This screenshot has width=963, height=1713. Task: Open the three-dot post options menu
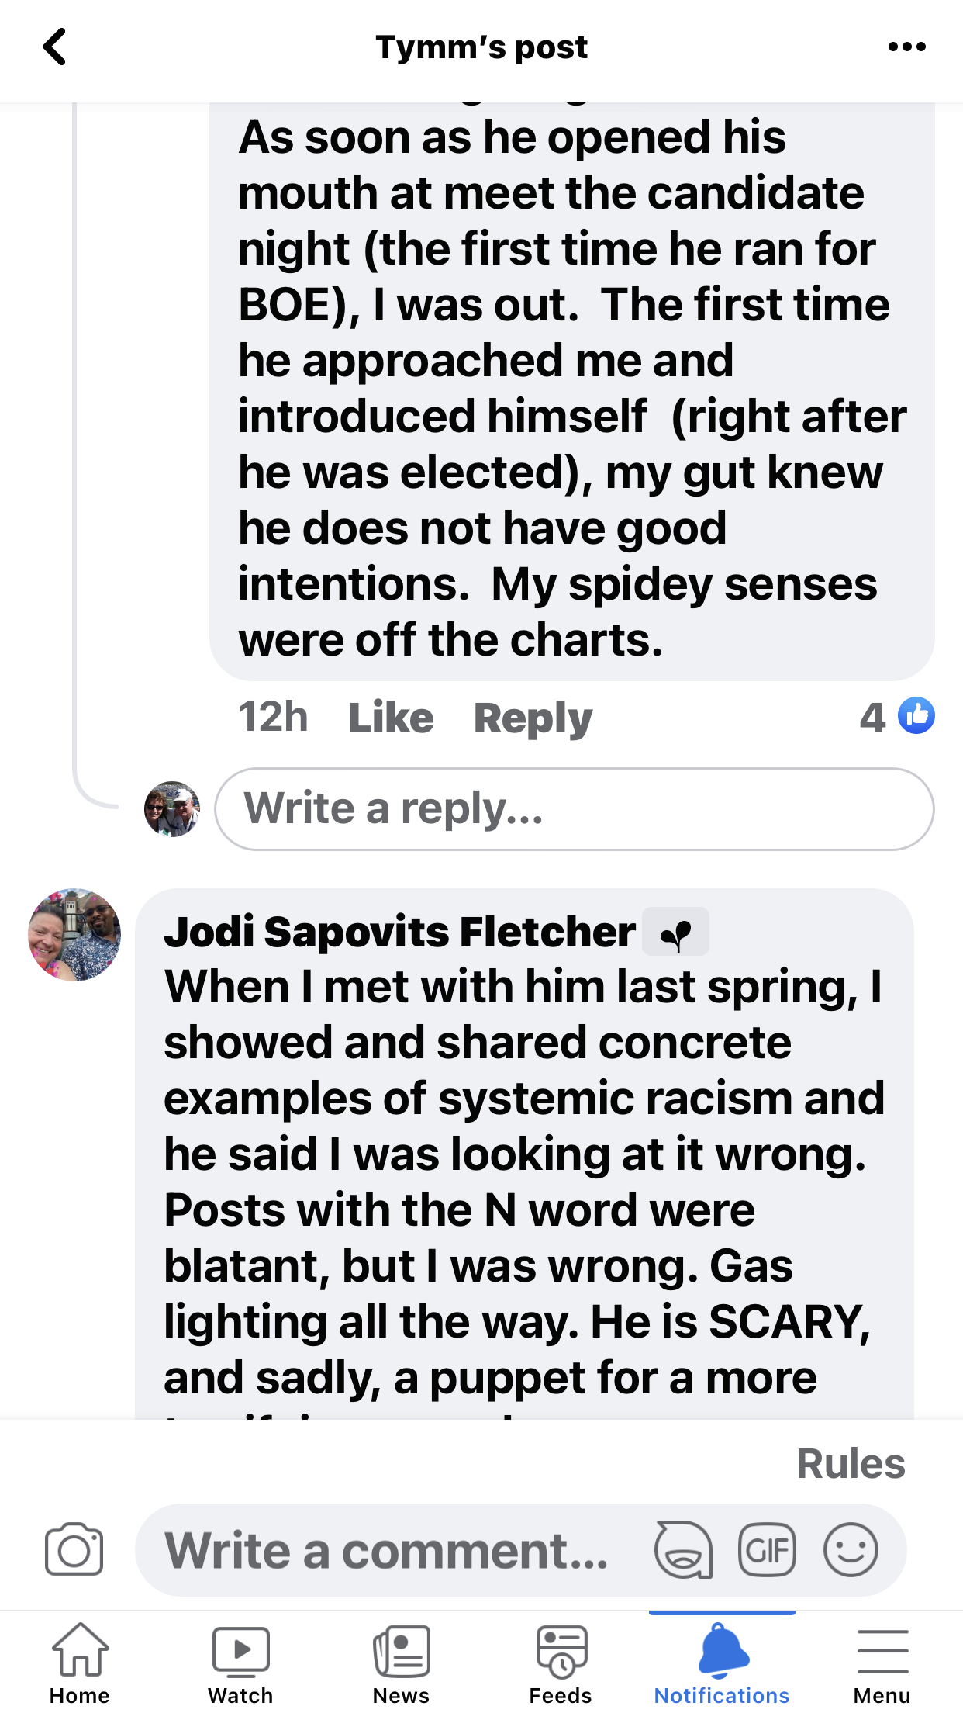tap(906, 47)
